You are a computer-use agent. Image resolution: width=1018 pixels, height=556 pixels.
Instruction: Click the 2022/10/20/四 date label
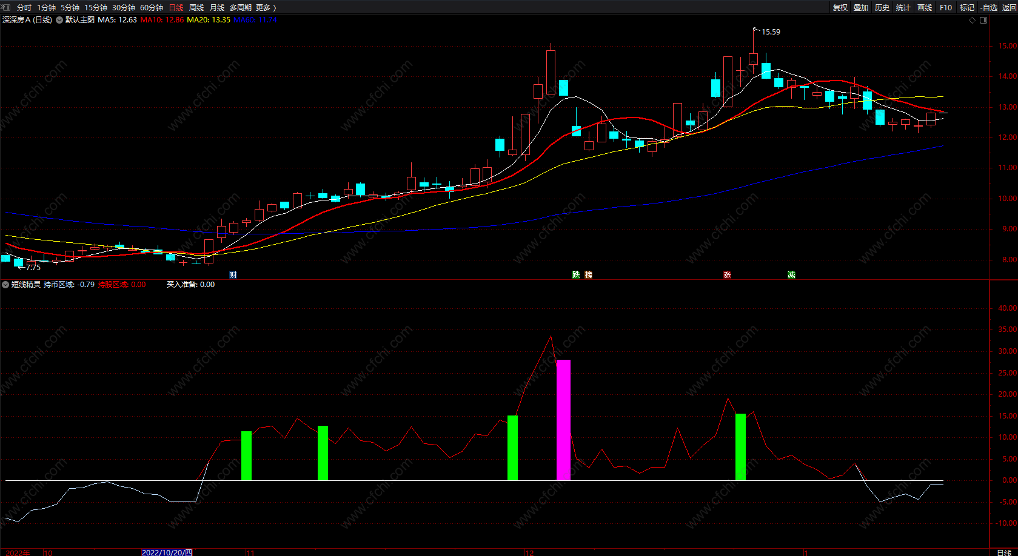[x=167, y=552]
